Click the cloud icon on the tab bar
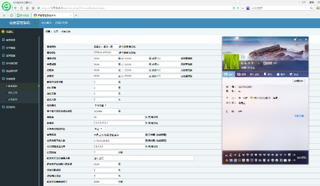320x186 pixels. (12, 15)
